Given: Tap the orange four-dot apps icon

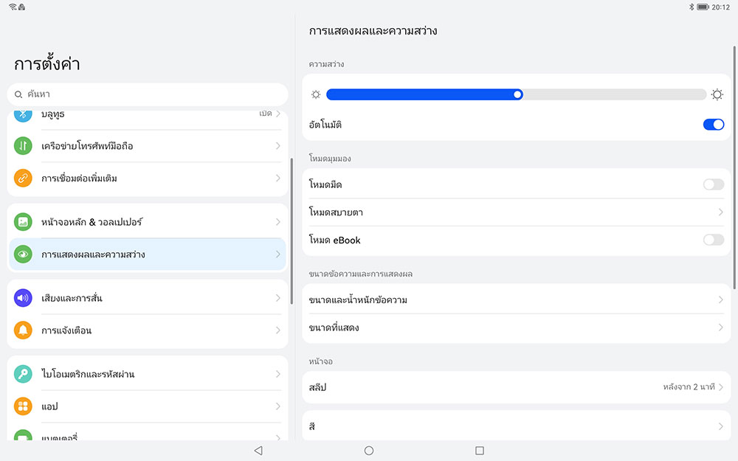Looking at the screenshot, I should click(23, 406).
